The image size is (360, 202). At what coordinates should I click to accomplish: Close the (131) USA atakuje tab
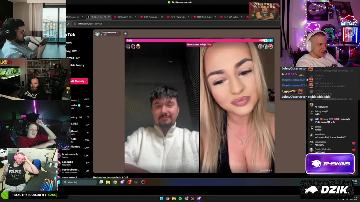point(242,17)
